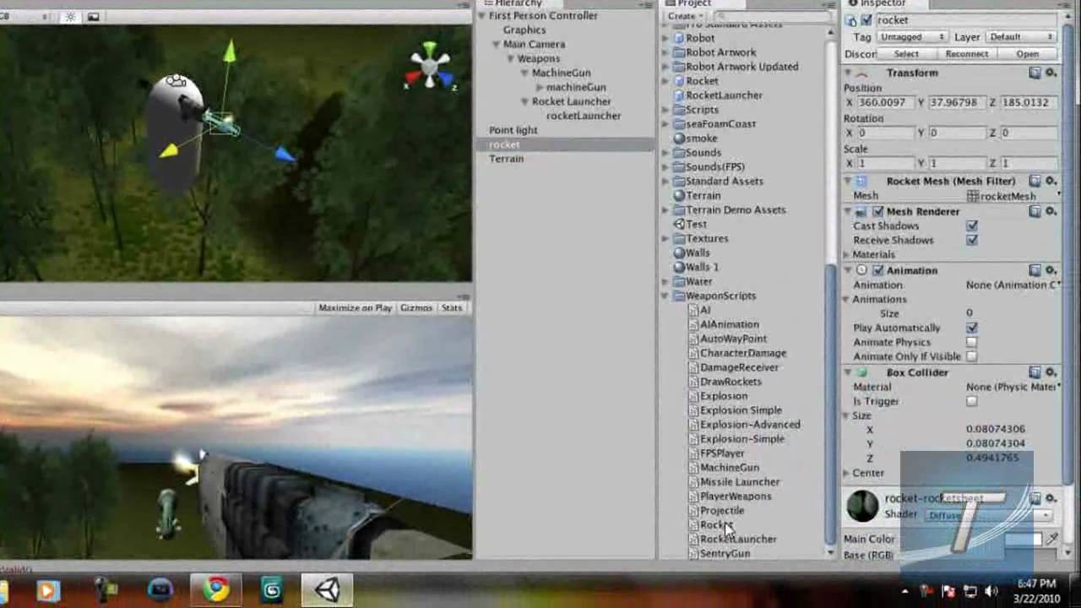The height and width of the screenshot is (608, 1081).
Task: Click the Select prefab button
Action: (x=906, y=54)
